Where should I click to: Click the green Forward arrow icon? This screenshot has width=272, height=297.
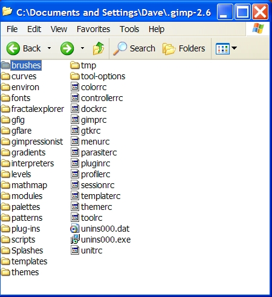coord(67,48)
